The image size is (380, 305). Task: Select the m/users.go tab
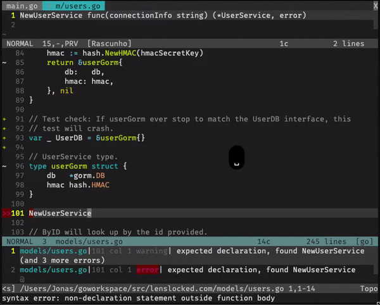[x=73, y=6]
